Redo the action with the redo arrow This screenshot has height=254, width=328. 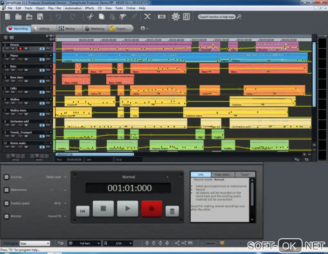click(73, 16)
